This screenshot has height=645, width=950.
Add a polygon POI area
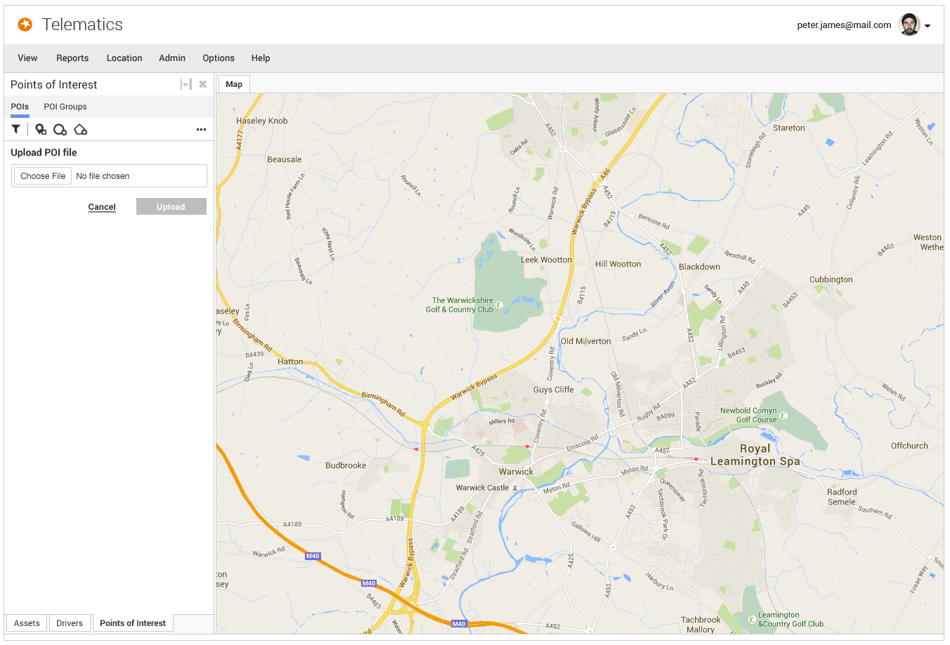click(x=80, y=129)
